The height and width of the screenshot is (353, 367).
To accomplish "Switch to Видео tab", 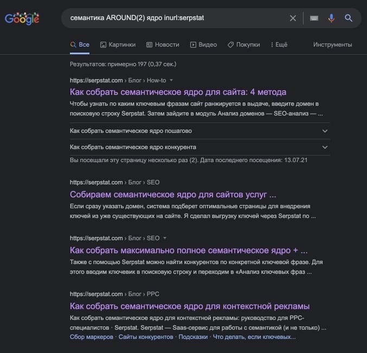I will 203,44.
